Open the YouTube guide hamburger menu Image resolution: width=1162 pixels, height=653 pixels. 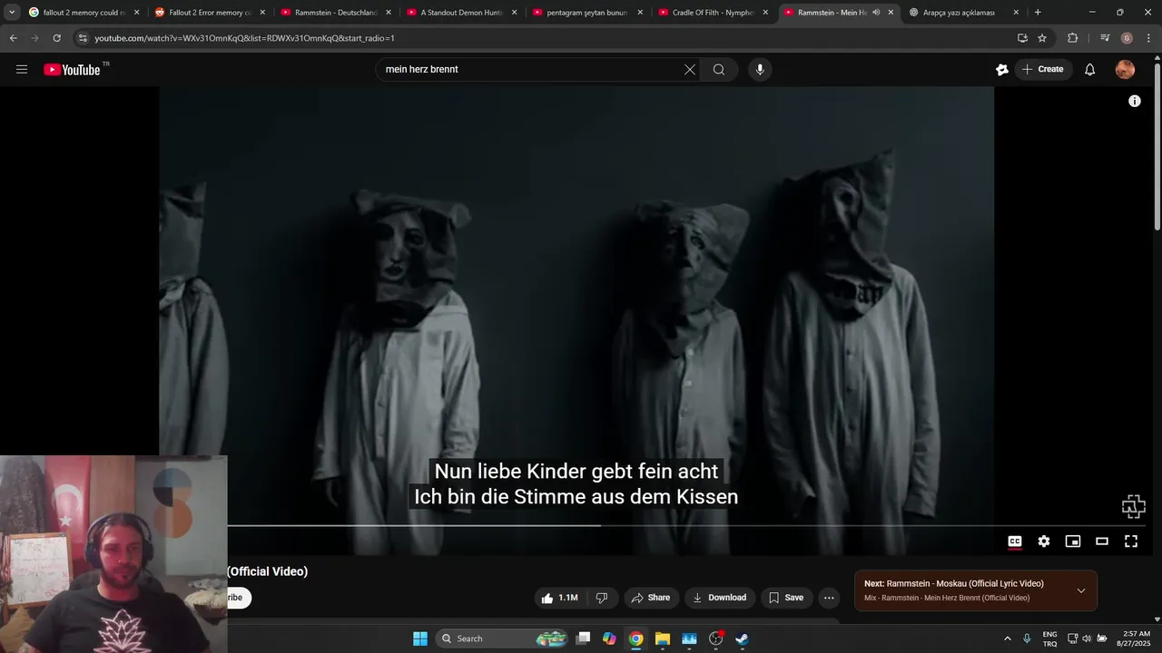22,70
